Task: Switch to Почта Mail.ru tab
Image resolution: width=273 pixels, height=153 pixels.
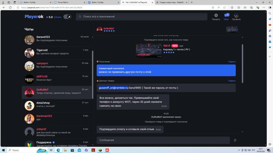Action: click(x=69, y=2)
